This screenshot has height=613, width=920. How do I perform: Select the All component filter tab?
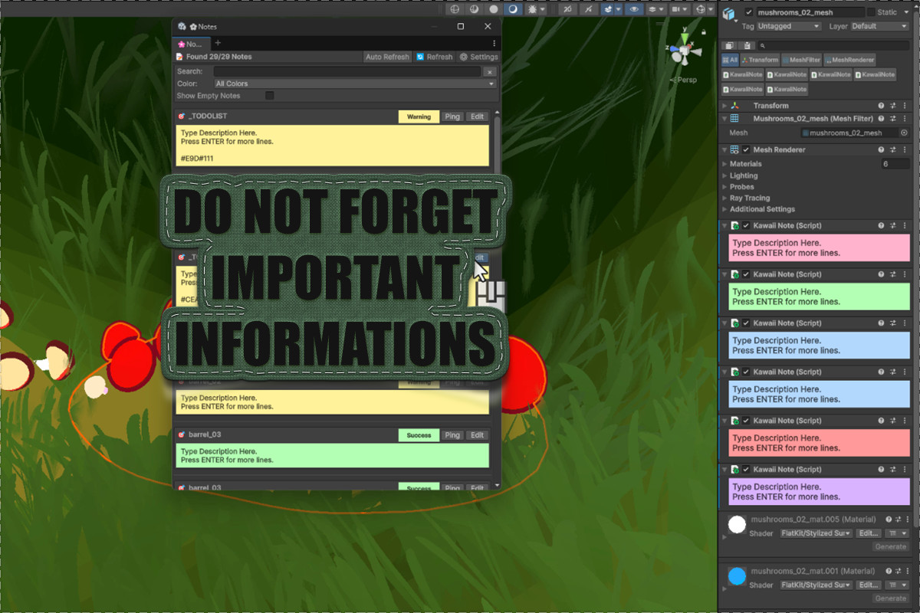(x=730, y=60)
